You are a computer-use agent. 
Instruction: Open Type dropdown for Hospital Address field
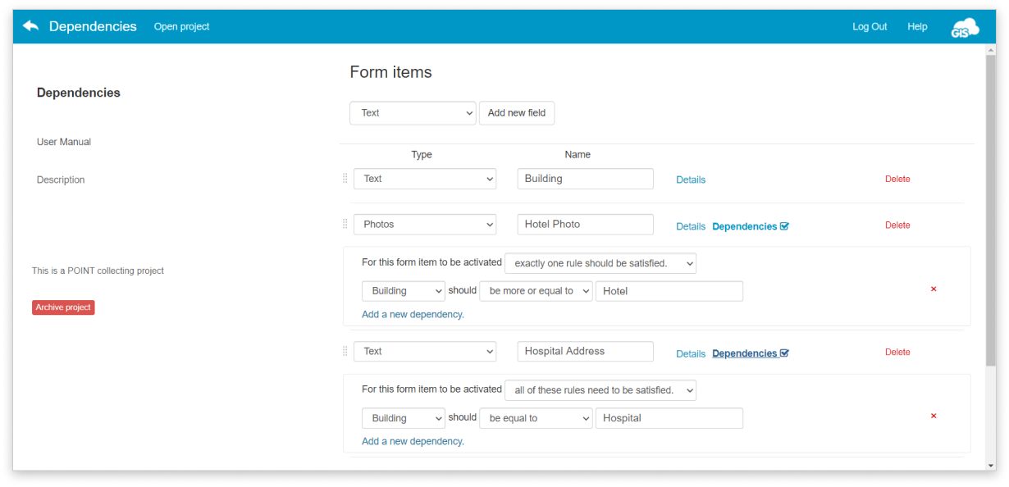tap(425, 352)
